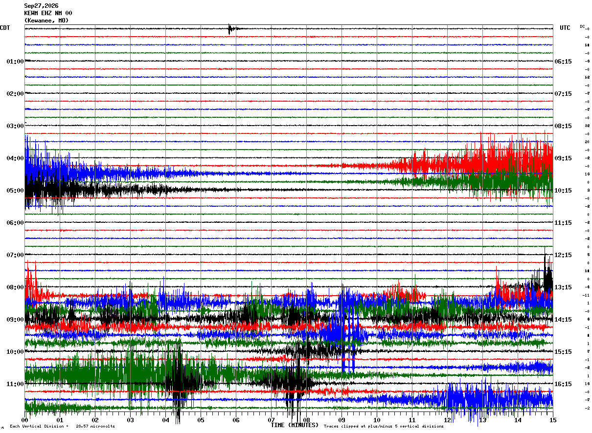Click the 11:00 CDT time label
This screenshot has width=592, height=433.
pos(15,384)
